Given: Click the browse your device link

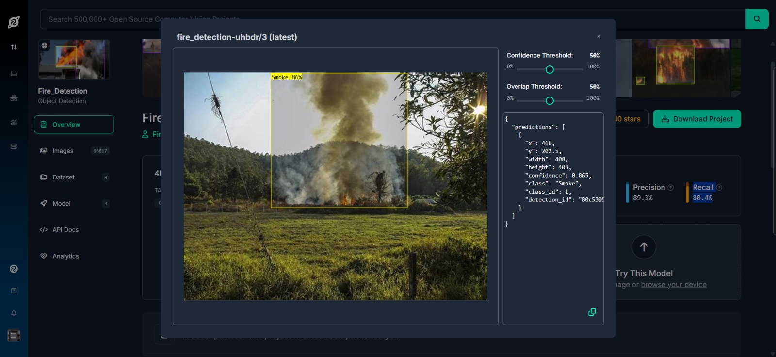Looking at the screenshot, I should [x=674, y=285].
